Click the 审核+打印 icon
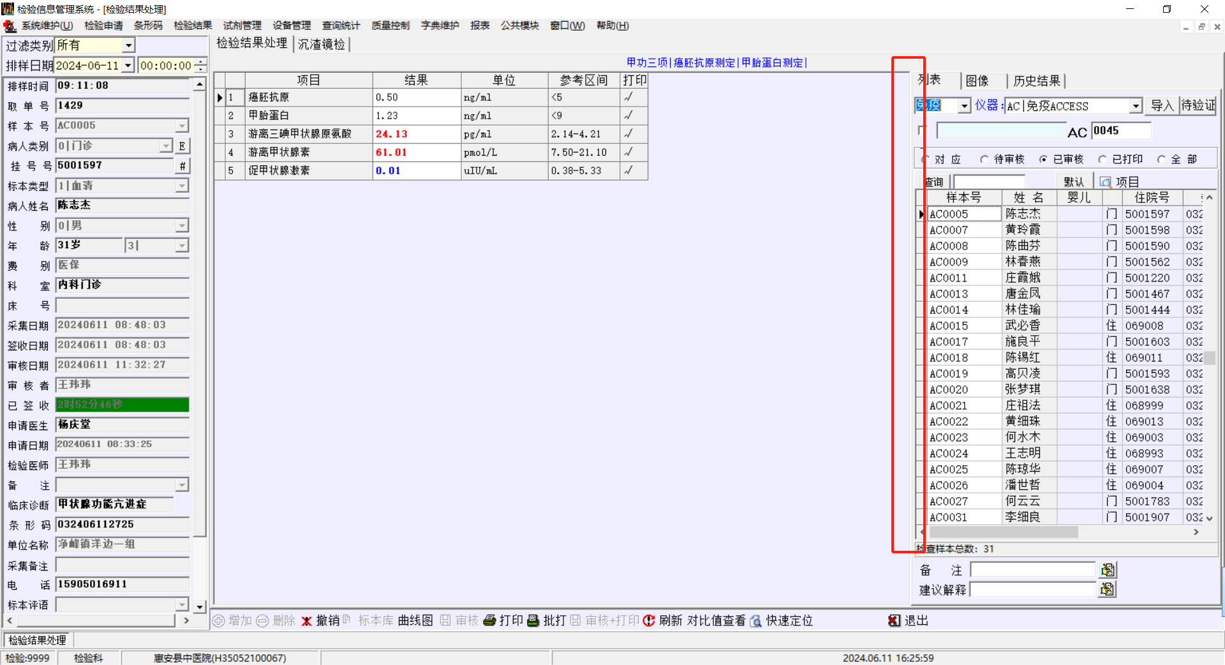This screenshot has width=1225, height=665. tap(575, 620)
